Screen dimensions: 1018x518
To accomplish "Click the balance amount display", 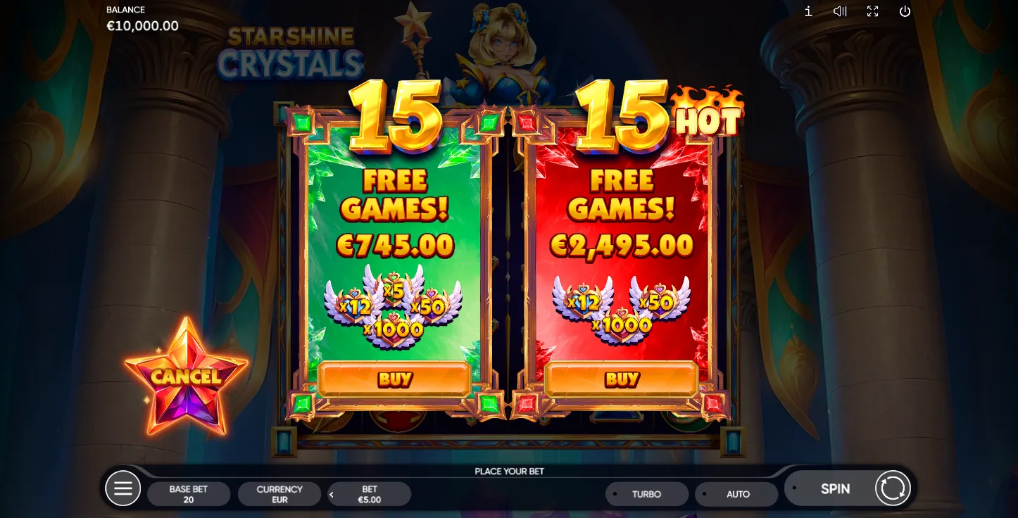I will click(142, 26).
